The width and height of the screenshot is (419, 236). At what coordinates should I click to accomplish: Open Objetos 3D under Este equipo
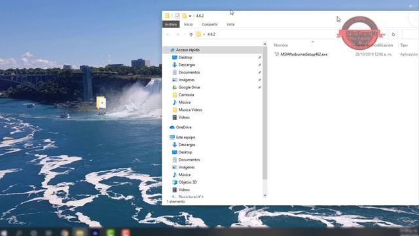187,182
